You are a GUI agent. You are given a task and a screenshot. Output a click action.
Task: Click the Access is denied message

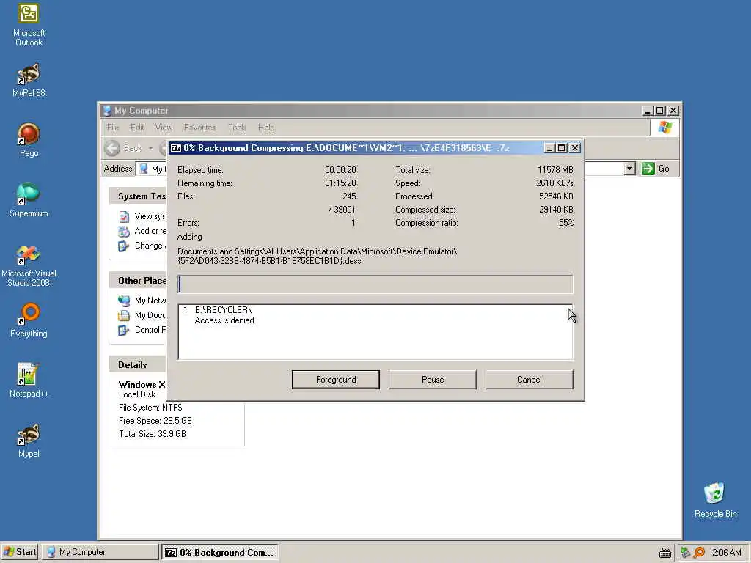tap(225, 320)
